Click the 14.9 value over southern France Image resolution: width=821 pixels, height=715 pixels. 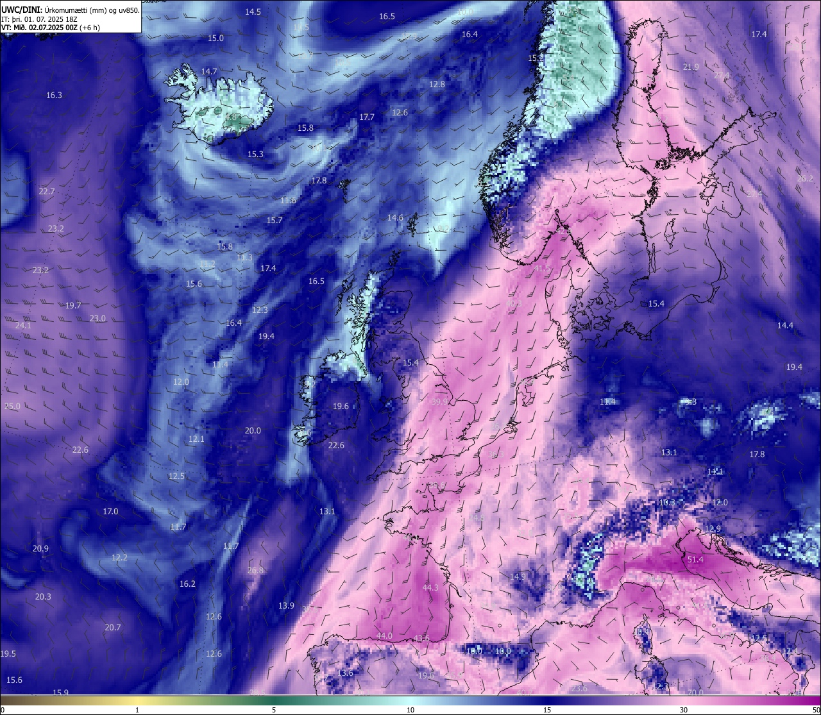[518, 577]
